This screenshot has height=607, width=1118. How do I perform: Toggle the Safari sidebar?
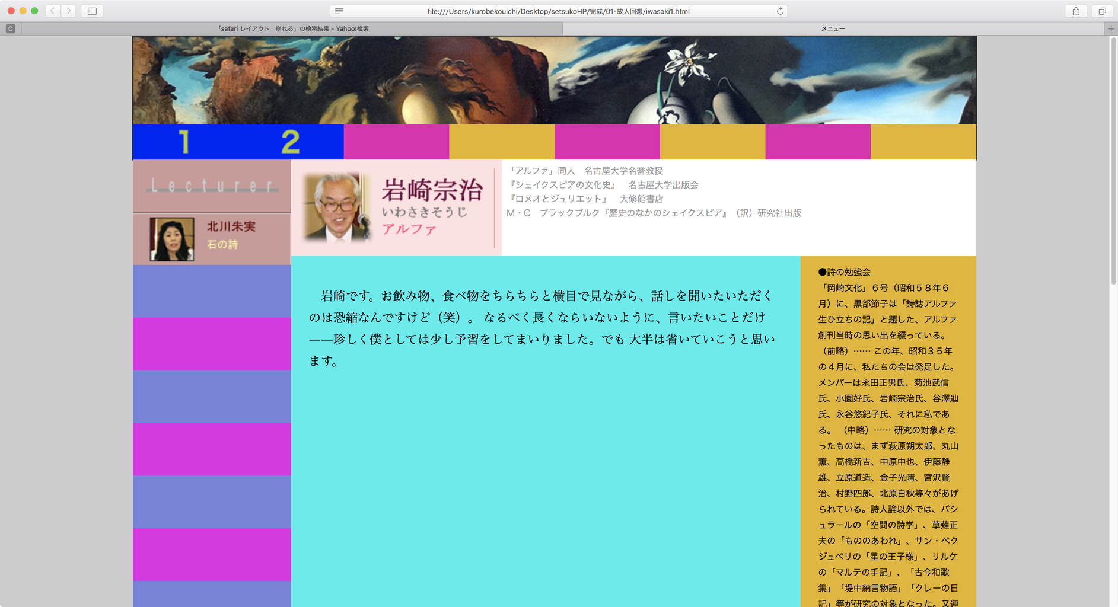coord(92,11)
